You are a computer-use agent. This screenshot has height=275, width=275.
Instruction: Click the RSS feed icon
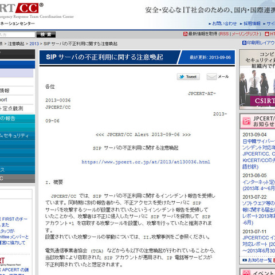[x=185, y=34]
